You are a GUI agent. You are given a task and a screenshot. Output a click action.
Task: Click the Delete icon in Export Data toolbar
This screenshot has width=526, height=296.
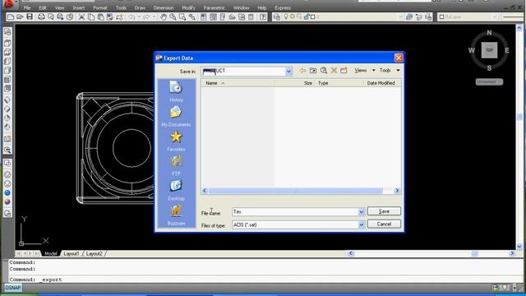point(334,70)
